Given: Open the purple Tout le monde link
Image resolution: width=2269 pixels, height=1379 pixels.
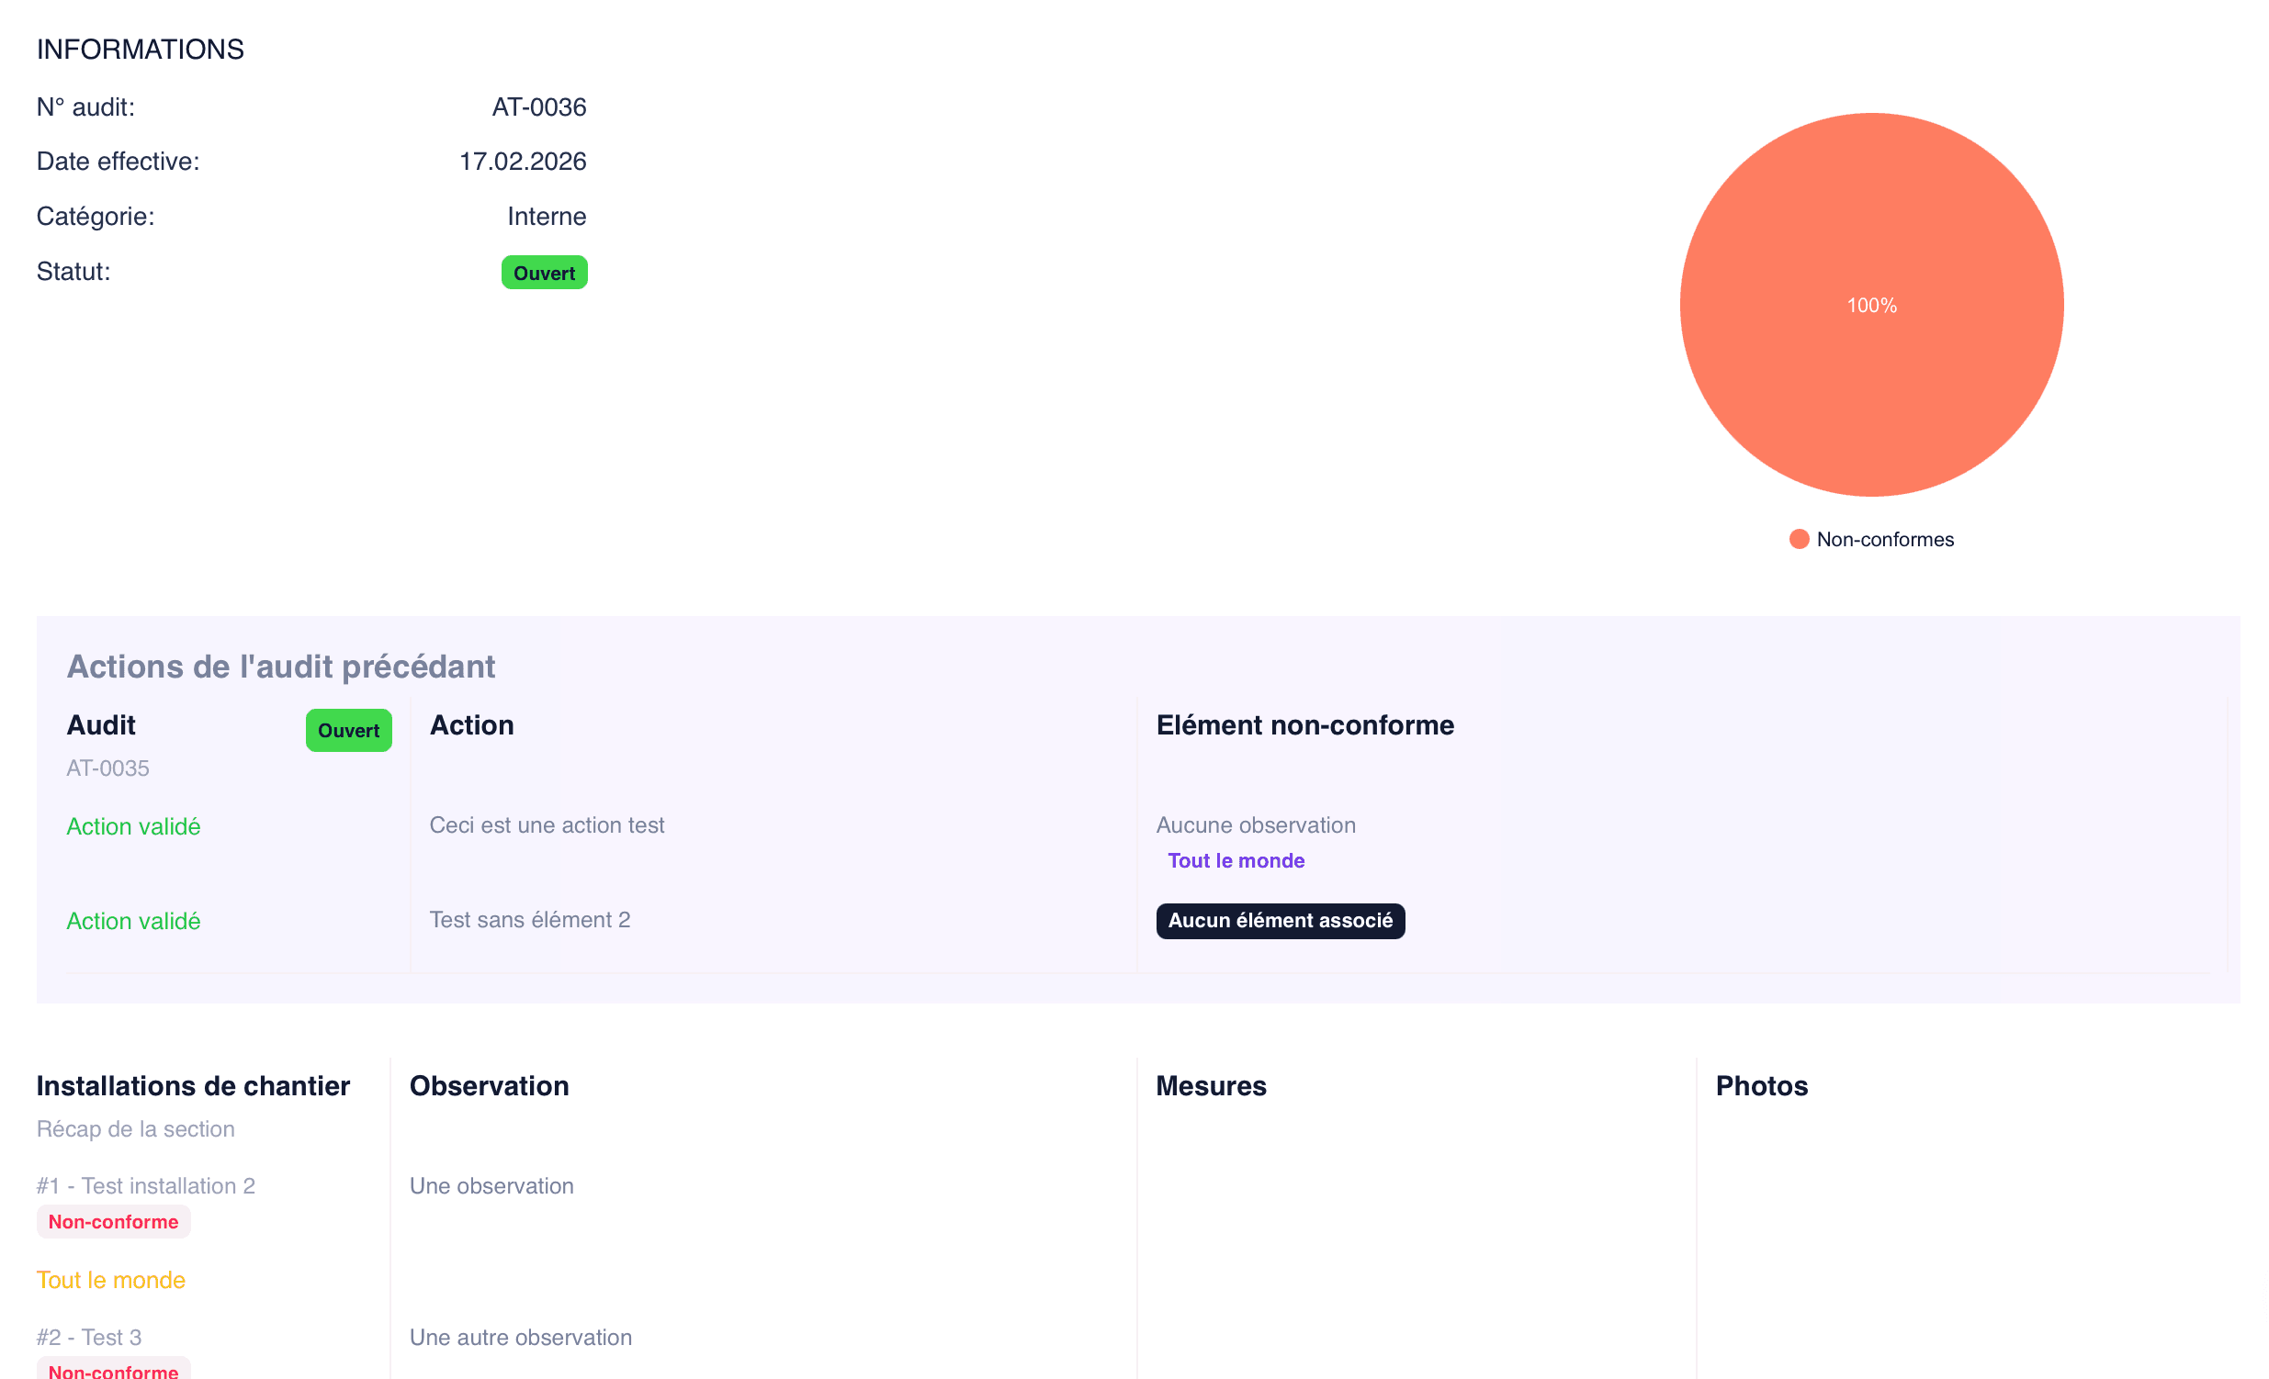Looking at the screenshot, I should click(1236, 859).
